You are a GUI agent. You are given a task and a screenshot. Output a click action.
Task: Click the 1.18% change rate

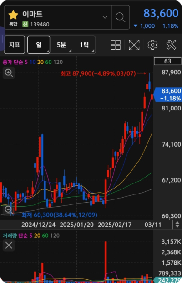coord(171,26)
